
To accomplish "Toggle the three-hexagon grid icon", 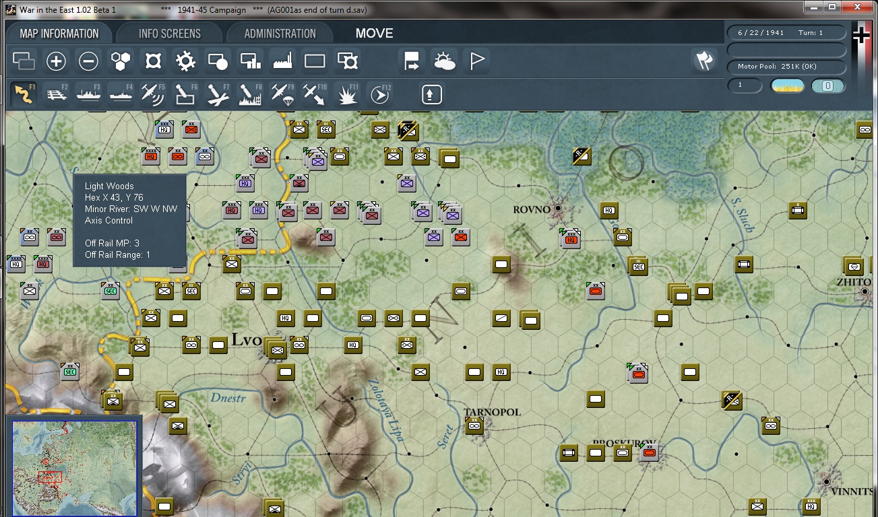I will [121, 62].
